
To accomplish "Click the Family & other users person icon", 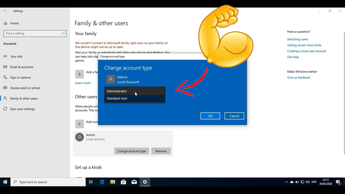I will coord(5,98).
